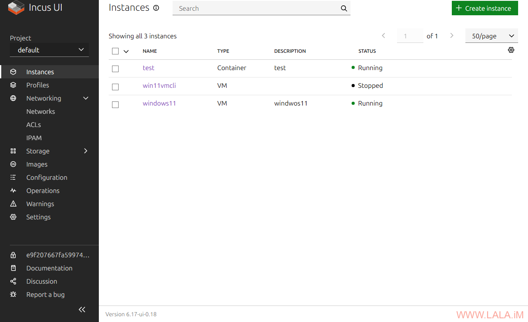Screen dimensions: 528x322
Task: Open Warnings from sidebar
Action: coord(40,204)
